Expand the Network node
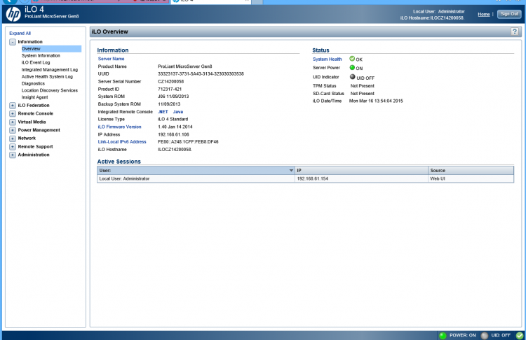This screenshot has width=526, height=340. point(13,139)
